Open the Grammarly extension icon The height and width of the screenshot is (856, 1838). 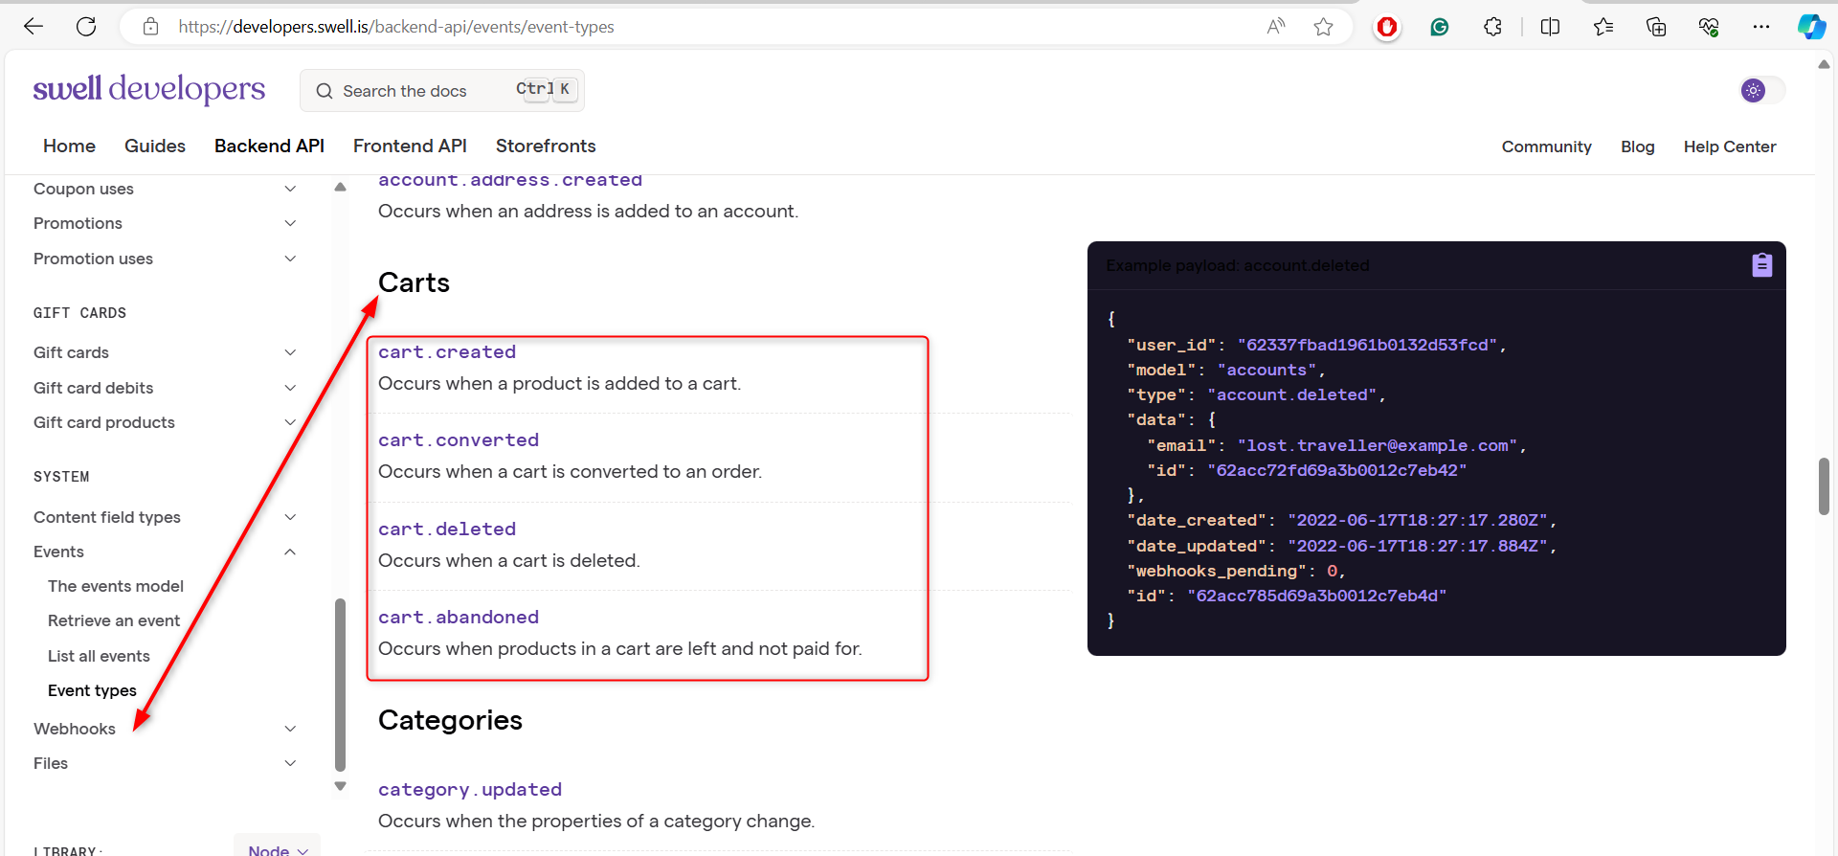(1440, 27)
